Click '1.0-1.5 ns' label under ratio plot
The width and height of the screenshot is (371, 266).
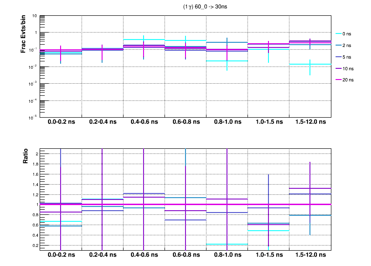pyautogui.click(x=268, y=255)
